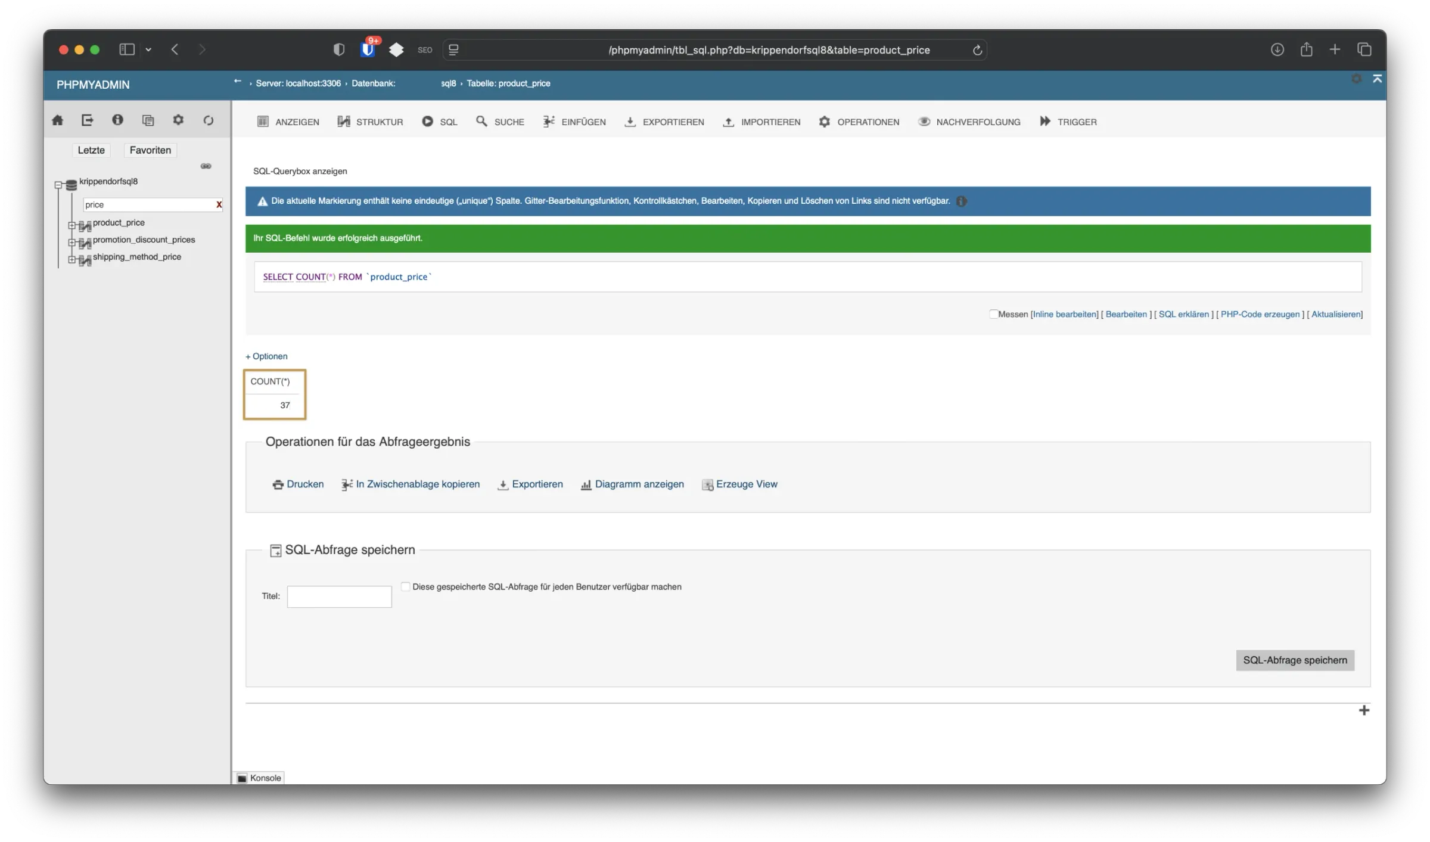Reload the navigation panel with the refresh icon
The image size is (1430, 842).
208,120
